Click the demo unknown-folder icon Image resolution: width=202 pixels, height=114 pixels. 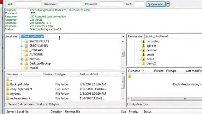(143, 59)
